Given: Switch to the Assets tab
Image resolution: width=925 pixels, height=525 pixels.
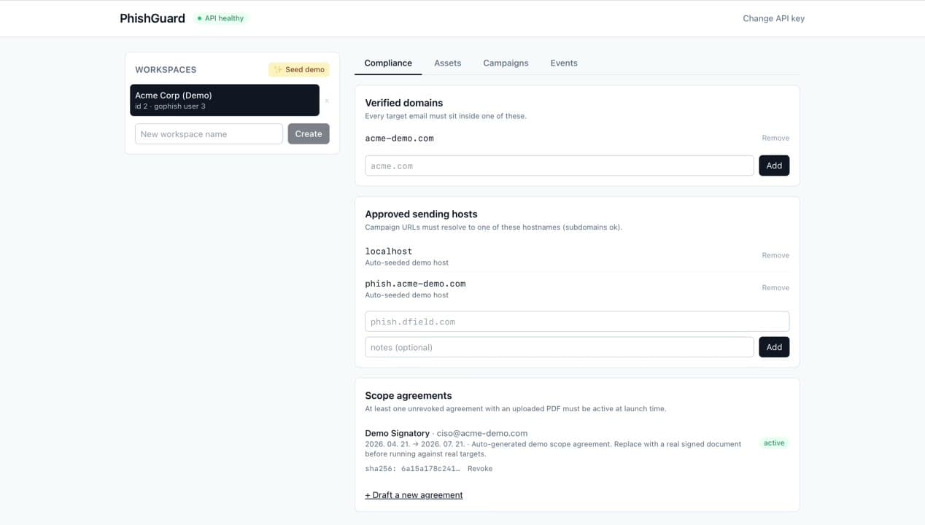Looking at the screenshot, I should coord(447,63).
